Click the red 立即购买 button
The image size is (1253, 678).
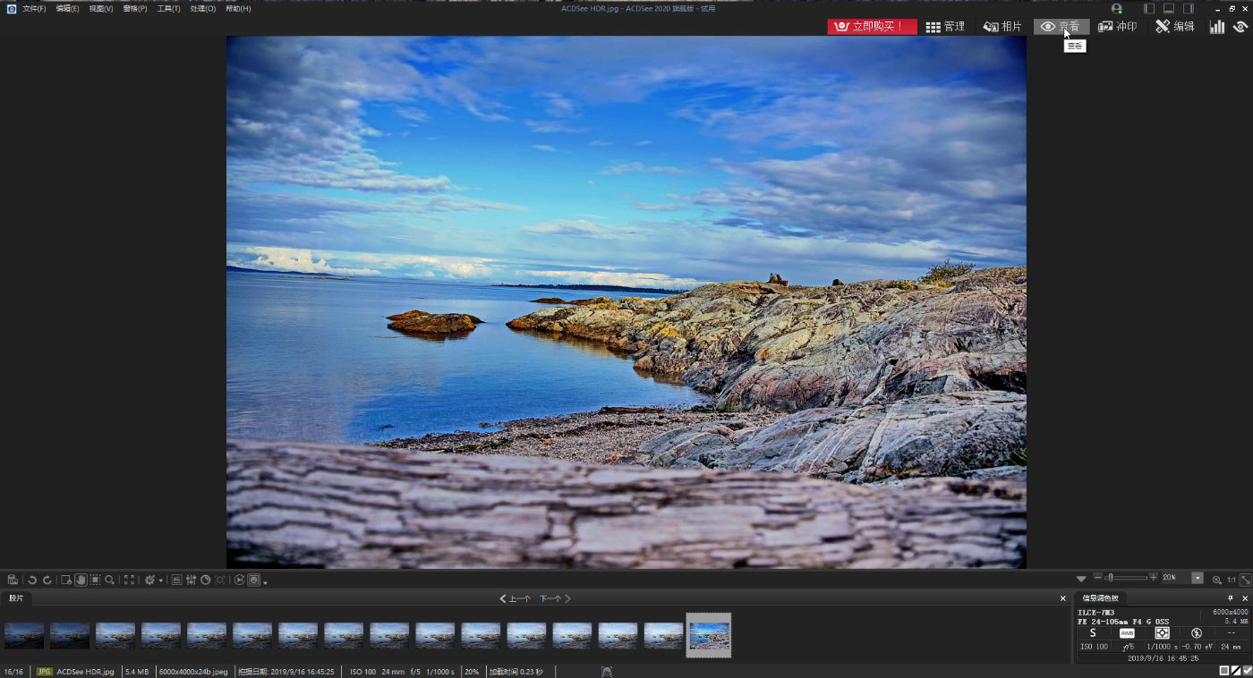point(872,27)
